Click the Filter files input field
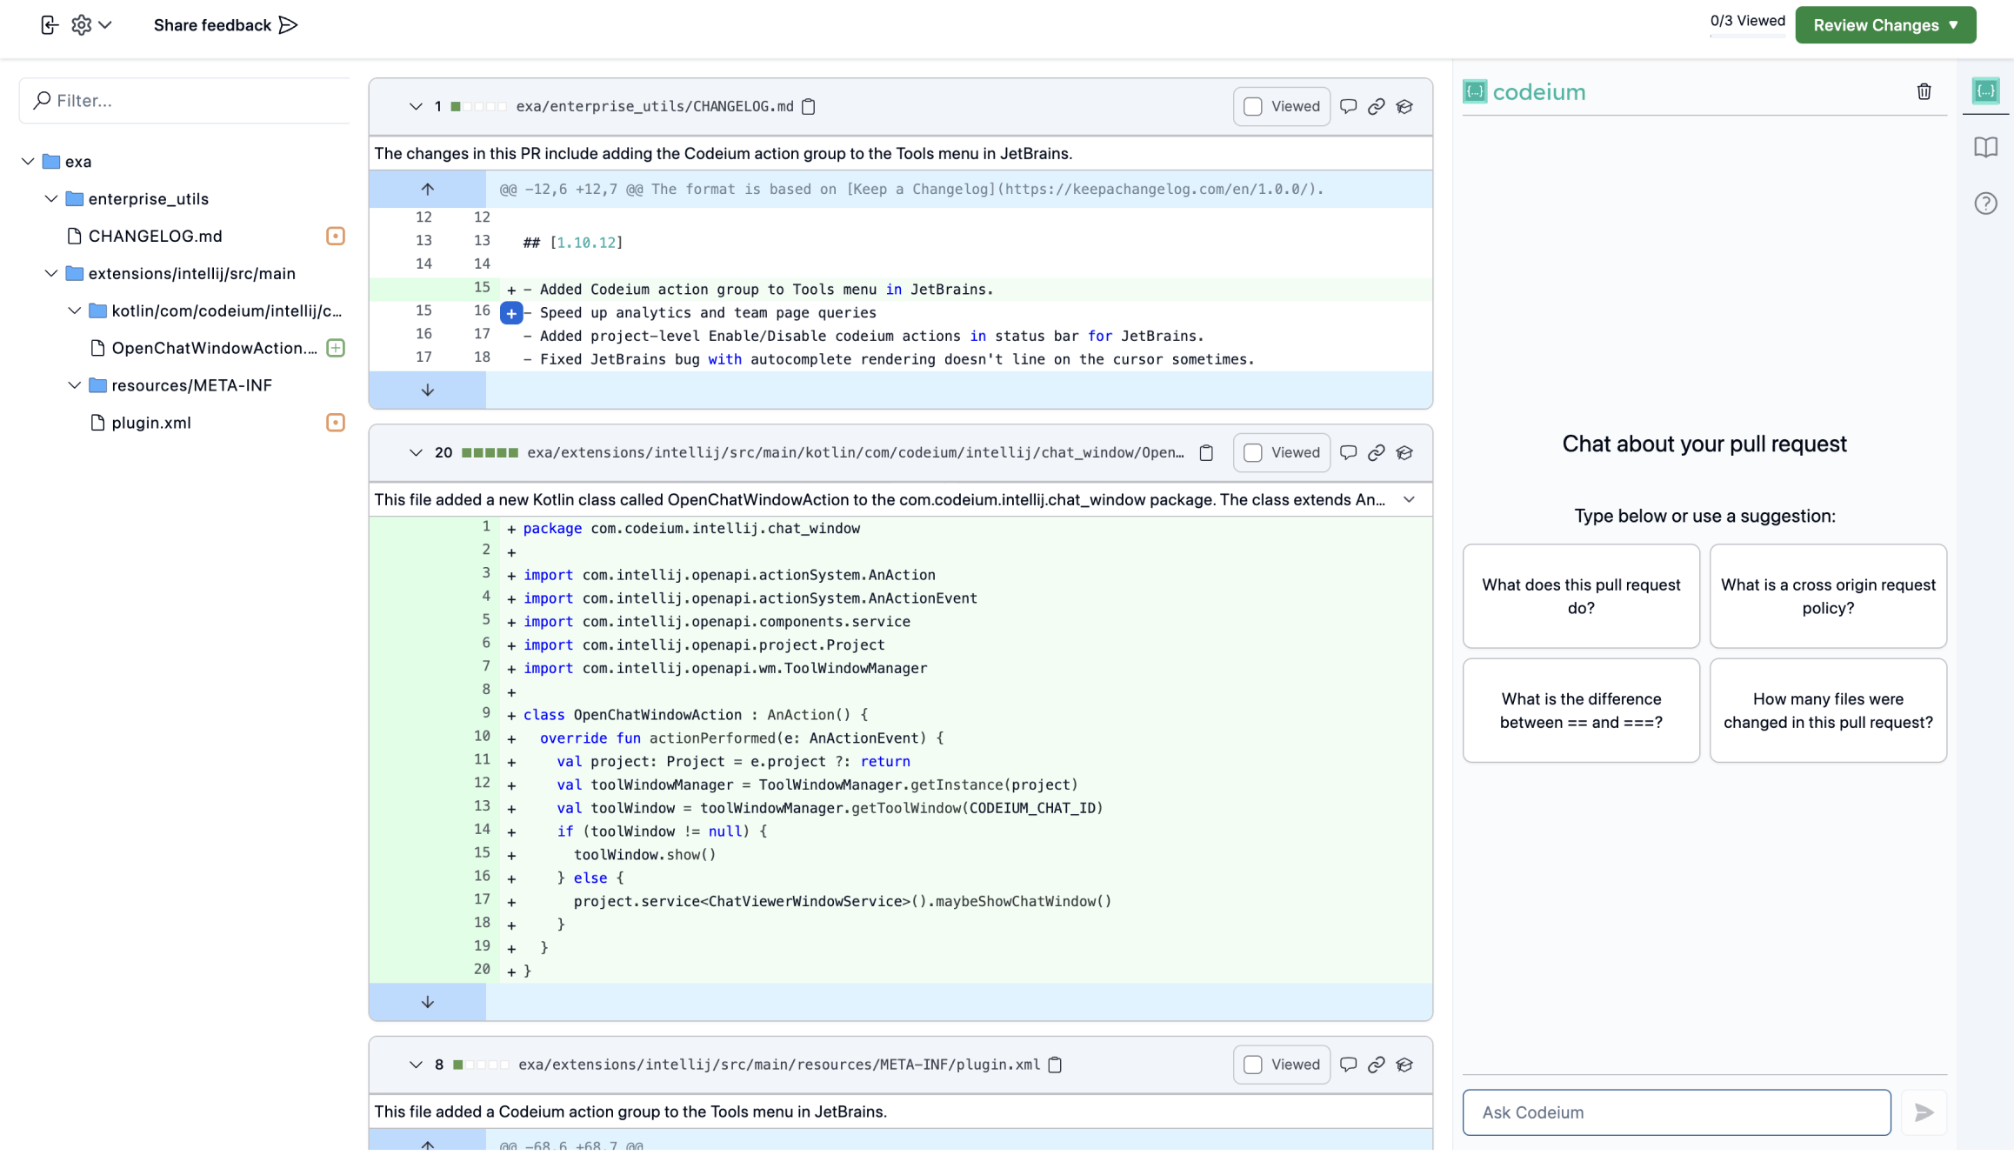The image size is (2014, 1155). click(185, 101)
